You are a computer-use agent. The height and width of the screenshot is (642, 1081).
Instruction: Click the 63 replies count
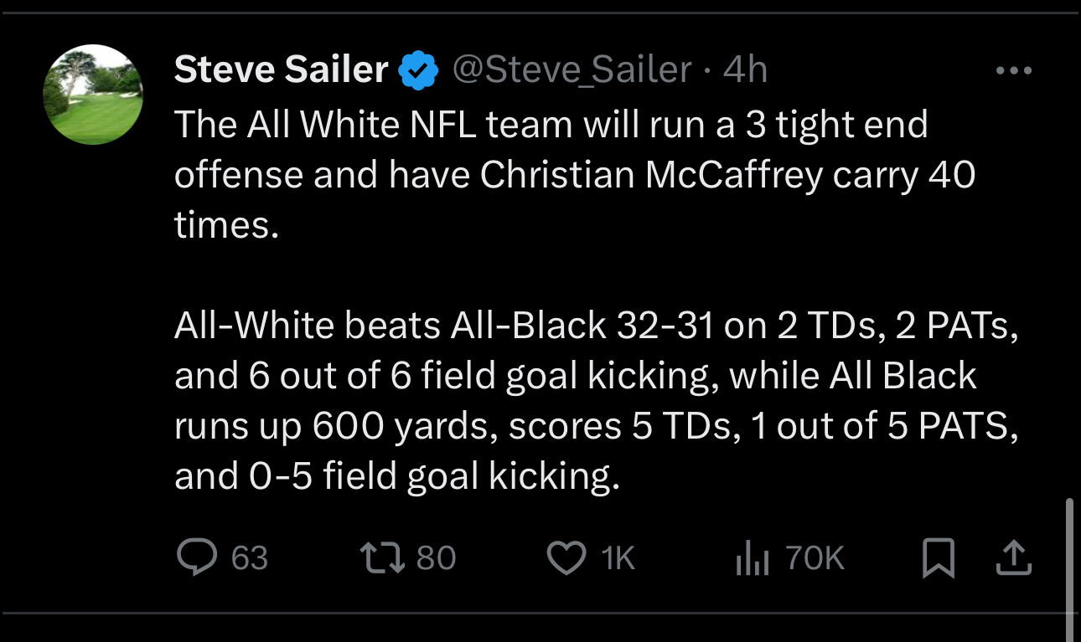pyautogui.click(x=249, y=558)
